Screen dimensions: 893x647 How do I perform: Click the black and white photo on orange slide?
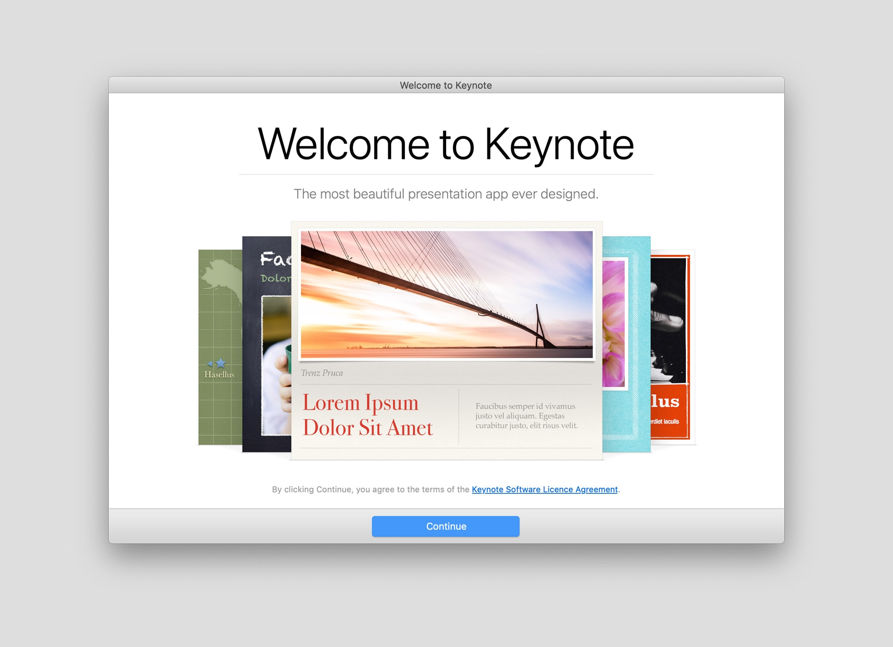tap(668, 320)
